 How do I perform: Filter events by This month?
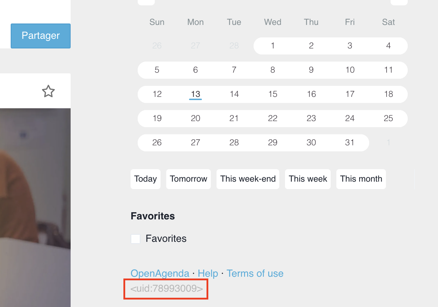(361, 179)
